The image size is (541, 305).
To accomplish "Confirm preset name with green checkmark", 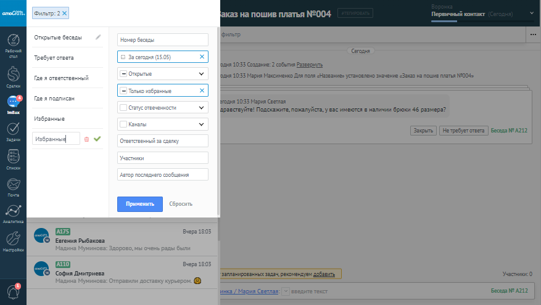I will click(x=97, y=139).
